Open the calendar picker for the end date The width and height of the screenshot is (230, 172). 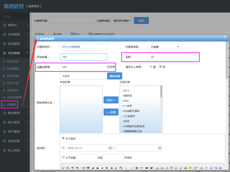click(159, 148)
